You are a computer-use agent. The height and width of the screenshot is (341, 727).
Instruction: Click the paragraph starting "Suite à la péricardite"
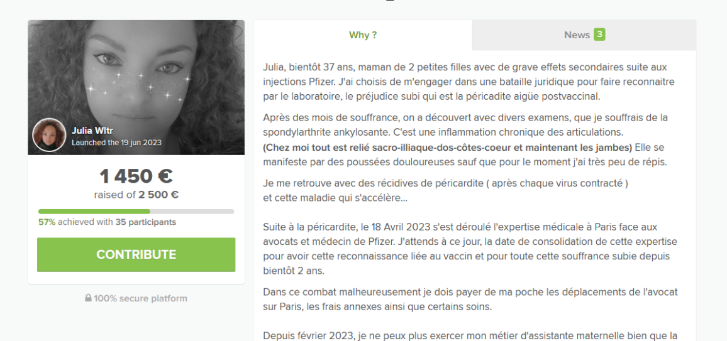(470, 249)
